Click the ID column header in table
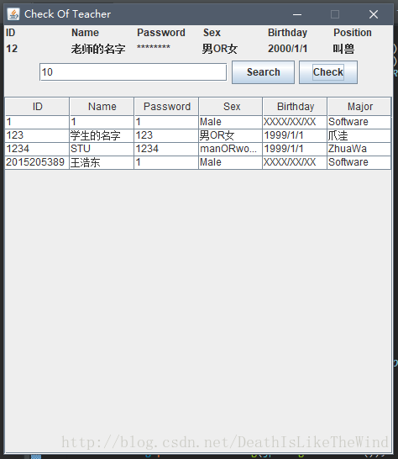 click(x=37, y=107)
